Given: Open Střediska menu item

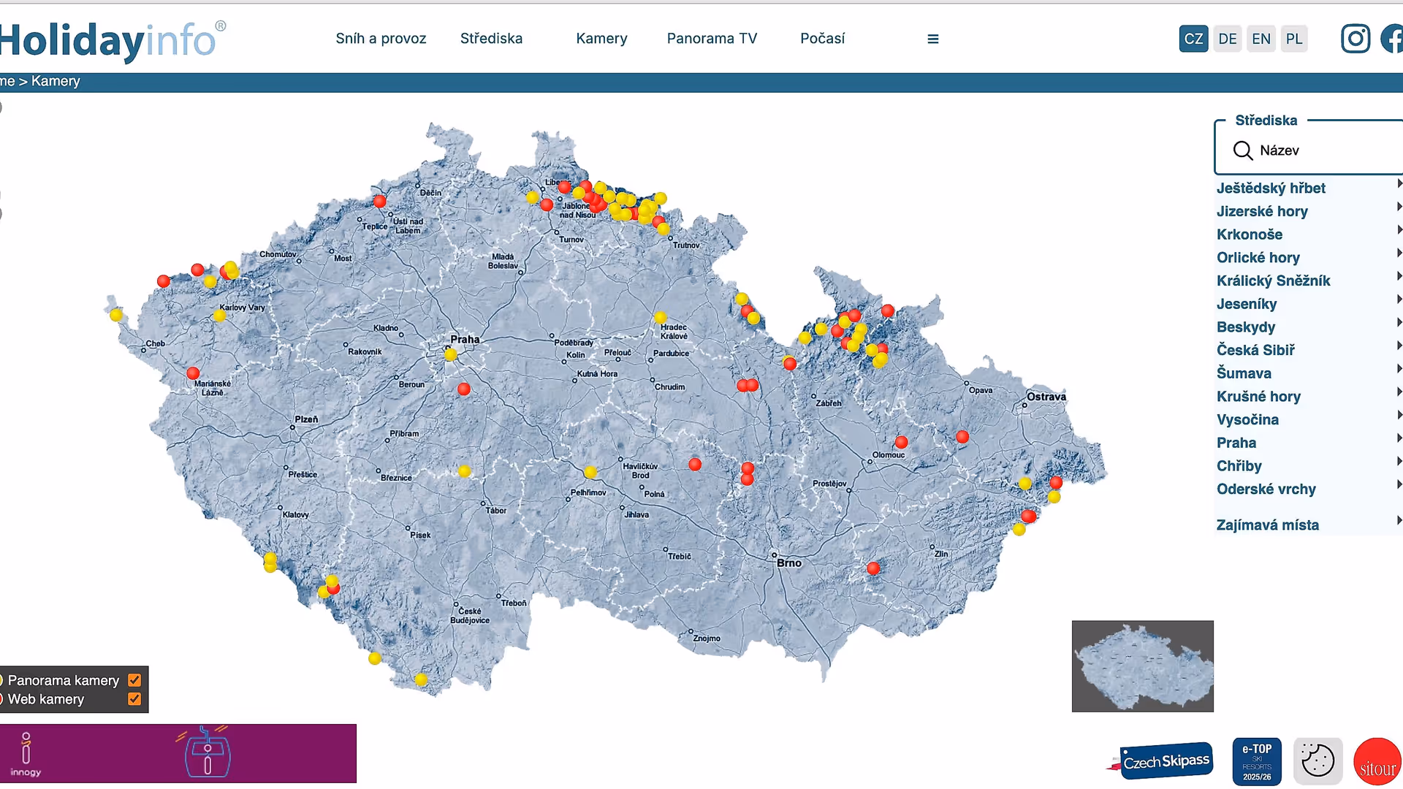Looking at the screenshot, I should [x=491, y=39].
